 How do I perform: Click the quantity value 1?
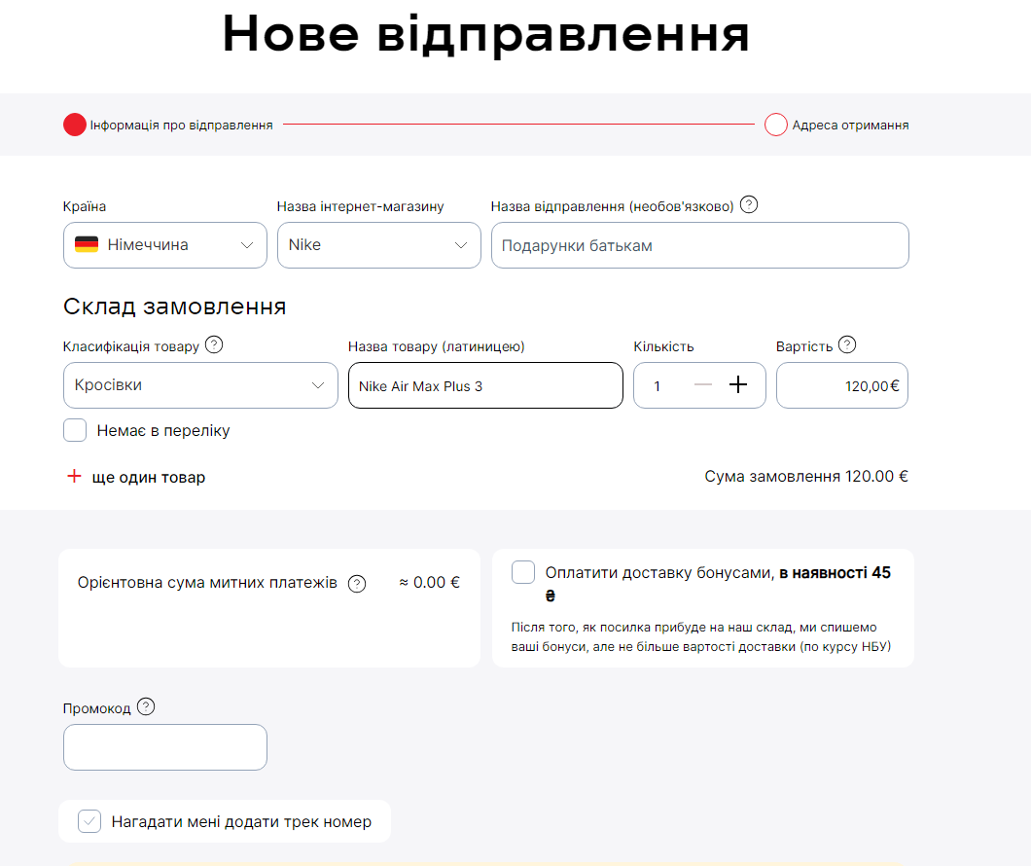pos(657,386)
